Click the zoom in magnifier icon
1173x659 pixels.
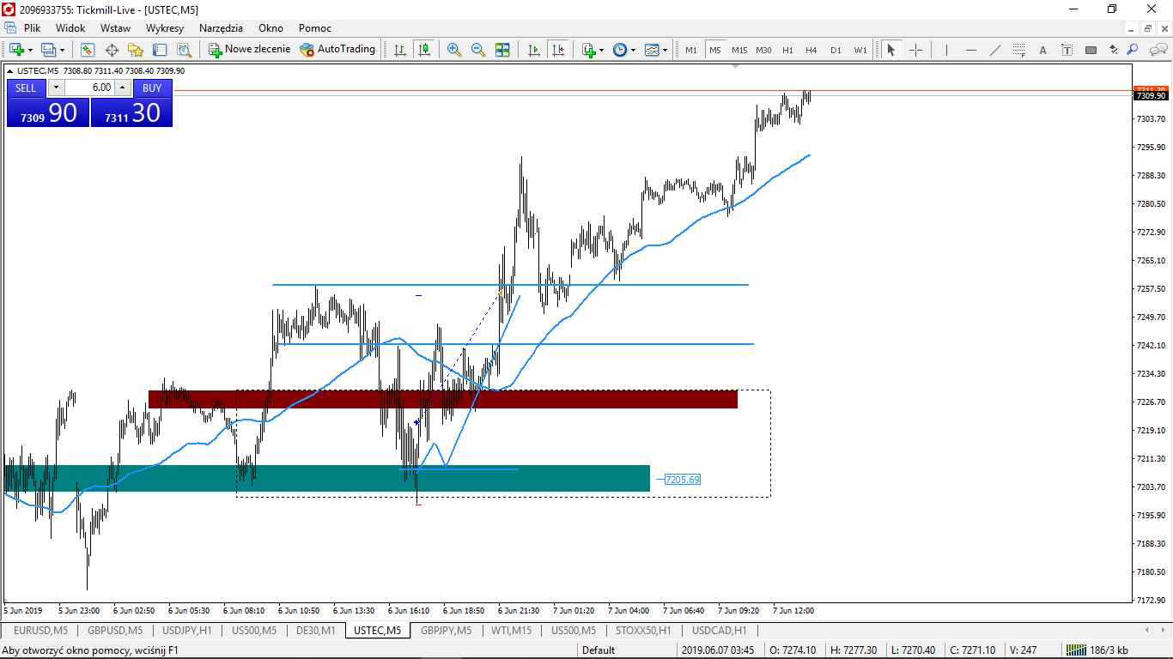pos(453,50)
